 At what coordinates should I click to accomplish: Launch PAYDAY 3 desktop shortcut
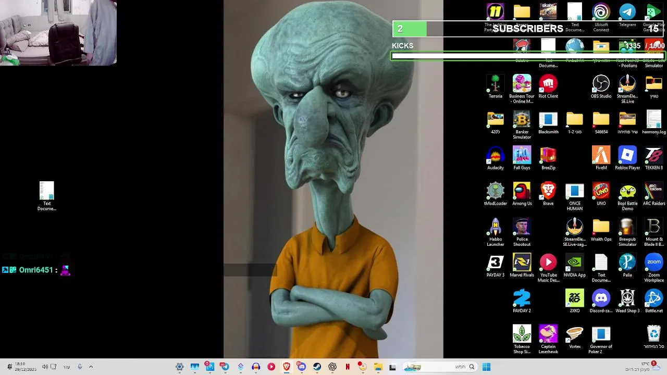495,266
